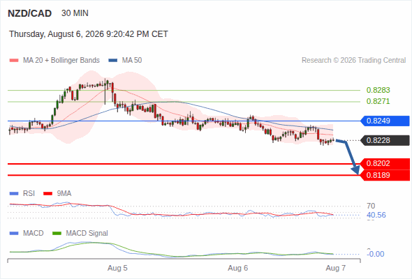Image resolution: width=412 pixels, height=279 pixels.
Task: Click the NZD/CAD pair title
Action: click(x=30, y=13)
